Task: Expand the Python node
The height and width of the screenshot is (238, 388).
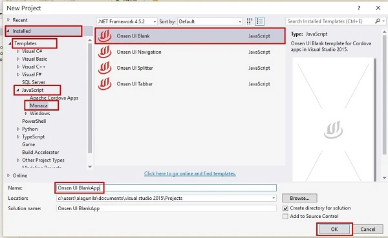Action: pyautogui.click(x=18, y=129)
